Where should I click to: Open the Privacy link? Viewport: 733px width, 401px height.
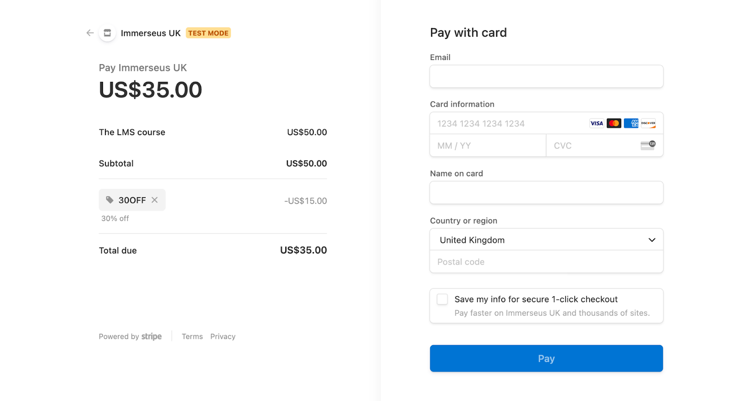223,336
